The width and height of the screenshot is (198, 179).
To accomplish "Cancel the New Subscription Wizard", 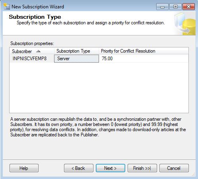I will pyautogui.click(x=174, y=168).
